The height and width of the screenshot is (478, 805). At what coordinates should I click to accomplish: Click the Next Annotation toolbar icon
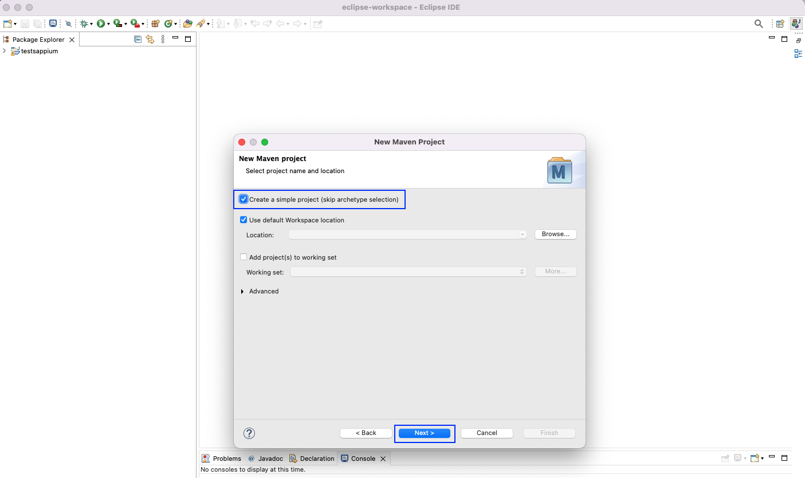tap(220, 23)
